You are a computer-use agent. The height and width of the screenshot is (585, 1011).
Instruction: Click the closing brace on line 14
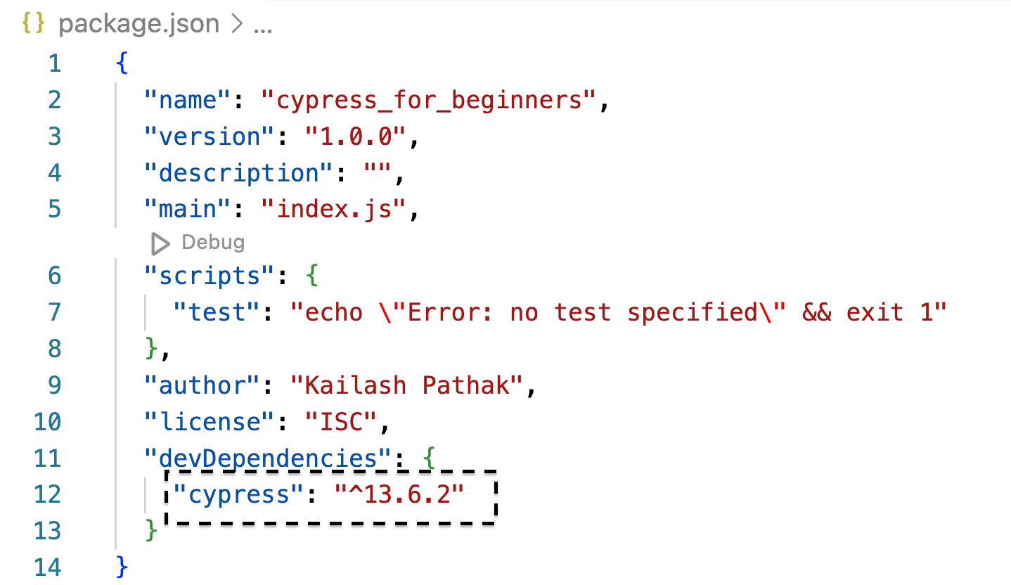(122, 567)
